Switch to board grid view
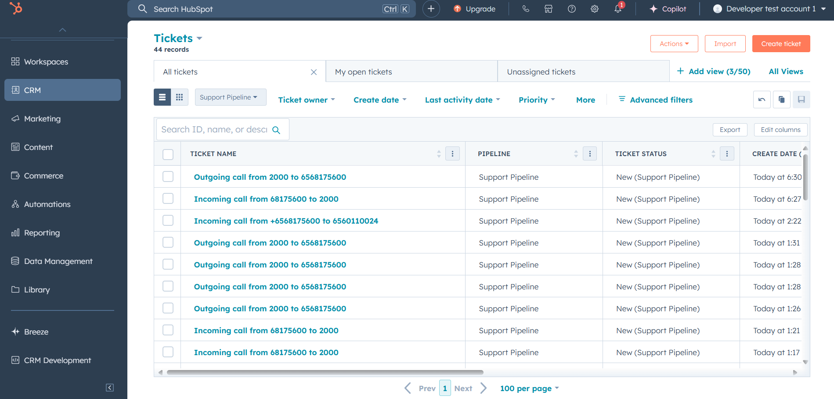Image resolution: width=834 pixels, height=399 pixels. point(180,97)
